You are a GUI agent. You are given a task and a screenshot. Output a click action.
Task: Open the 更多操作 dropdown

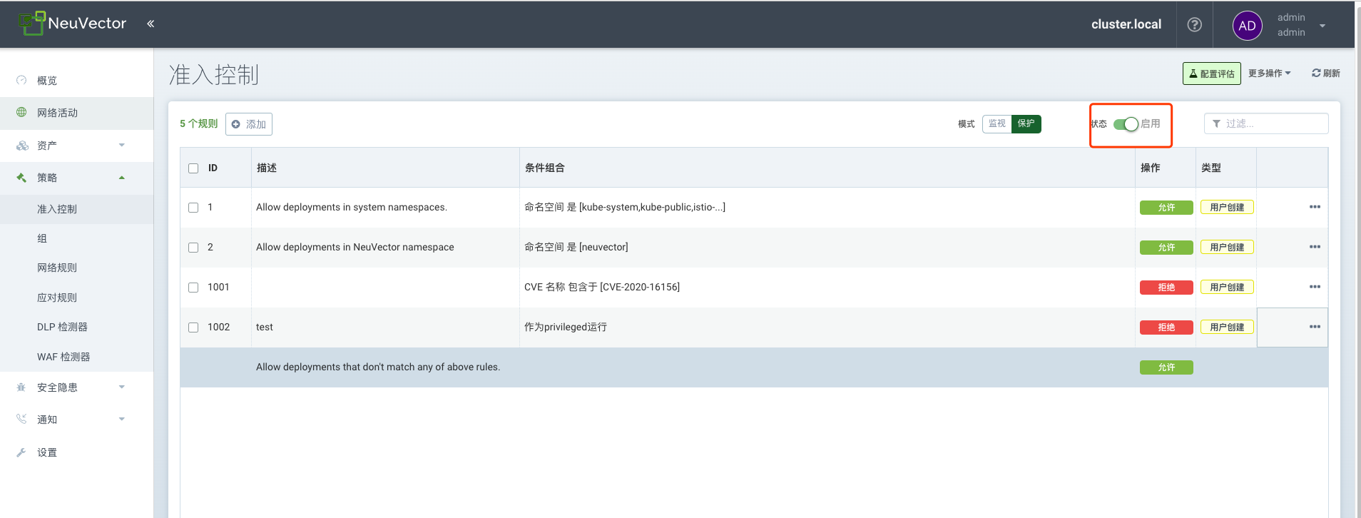[1269, 73]
